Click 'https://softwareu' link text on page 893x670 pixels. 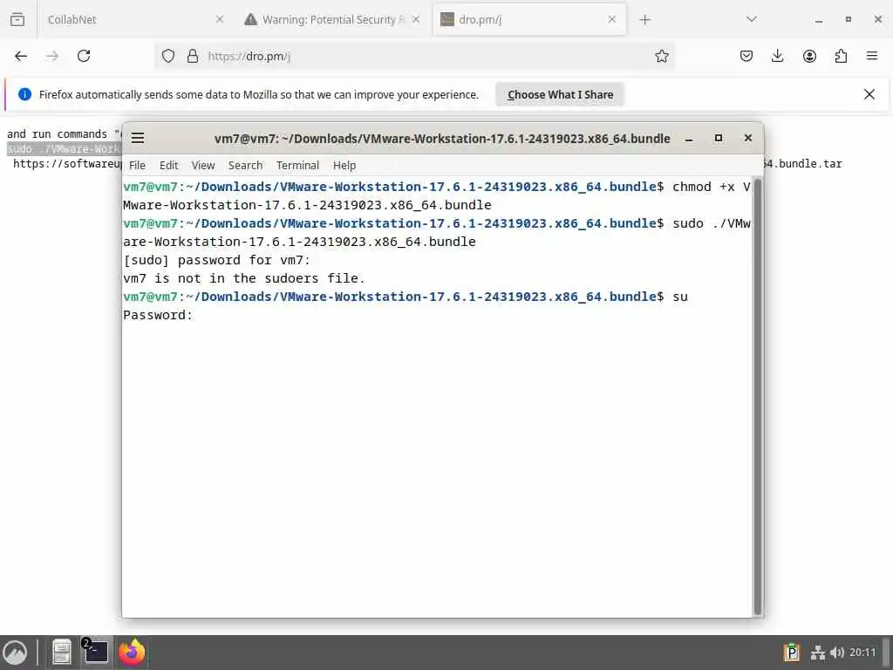67,164
